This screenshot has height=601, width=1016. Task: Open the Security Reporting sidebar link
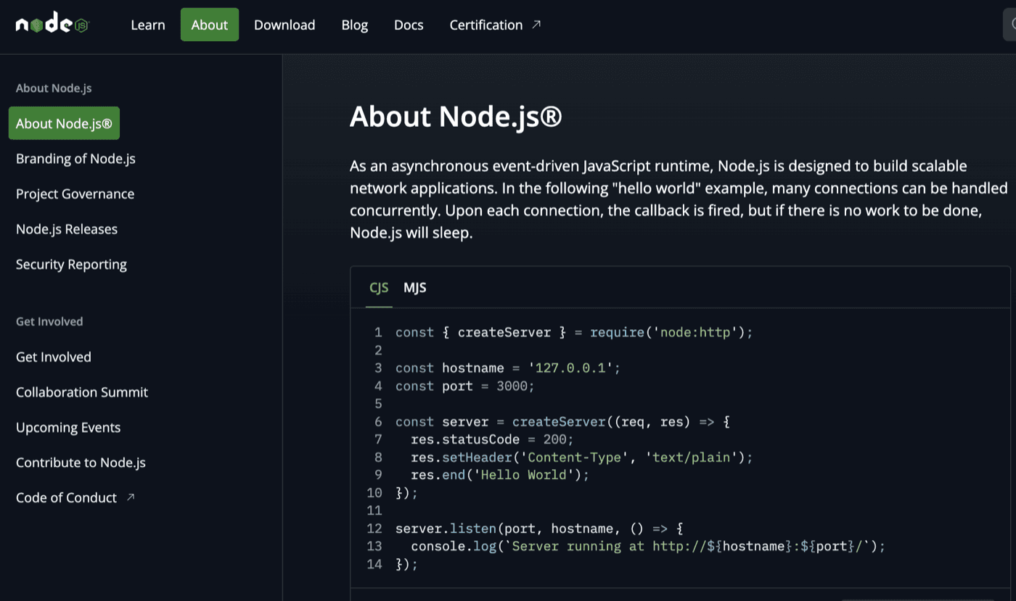tap(71, 265)
